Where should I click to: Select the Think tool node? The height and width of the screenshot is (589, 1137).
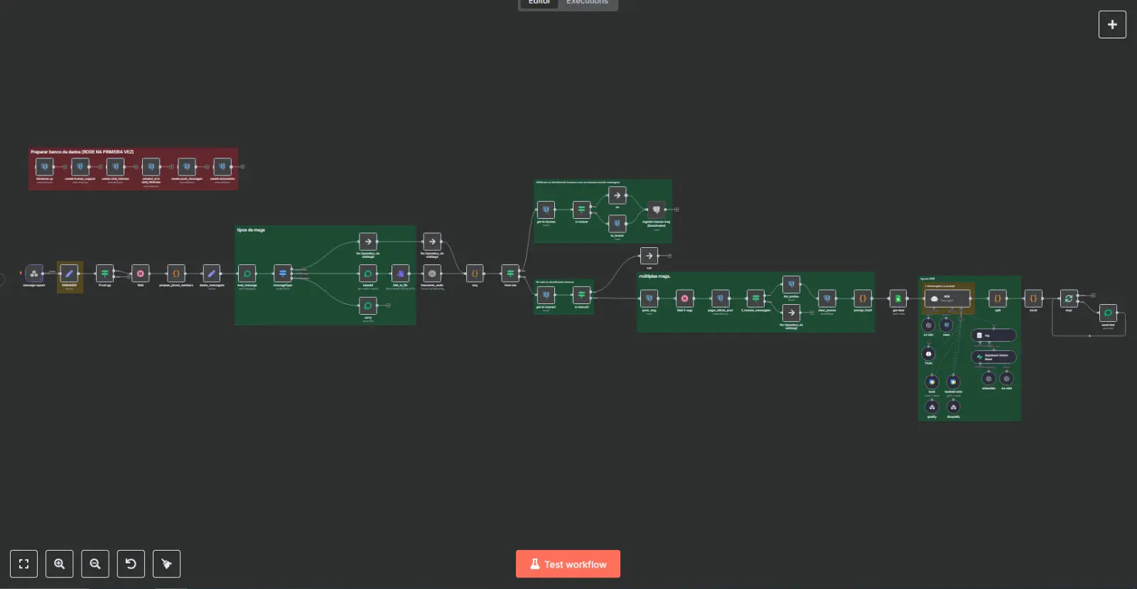[928, 353]
